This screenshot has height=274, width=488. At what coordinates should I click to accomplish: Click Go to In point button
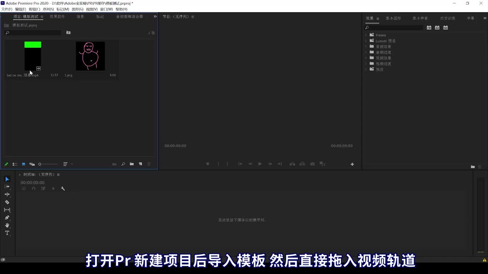[240, 164]
